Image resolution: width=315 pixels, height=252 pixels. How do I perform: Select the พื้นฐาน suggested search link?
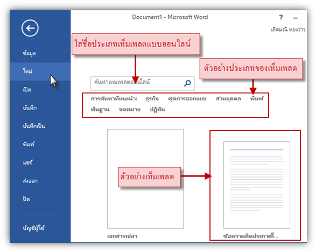point(100,110)
